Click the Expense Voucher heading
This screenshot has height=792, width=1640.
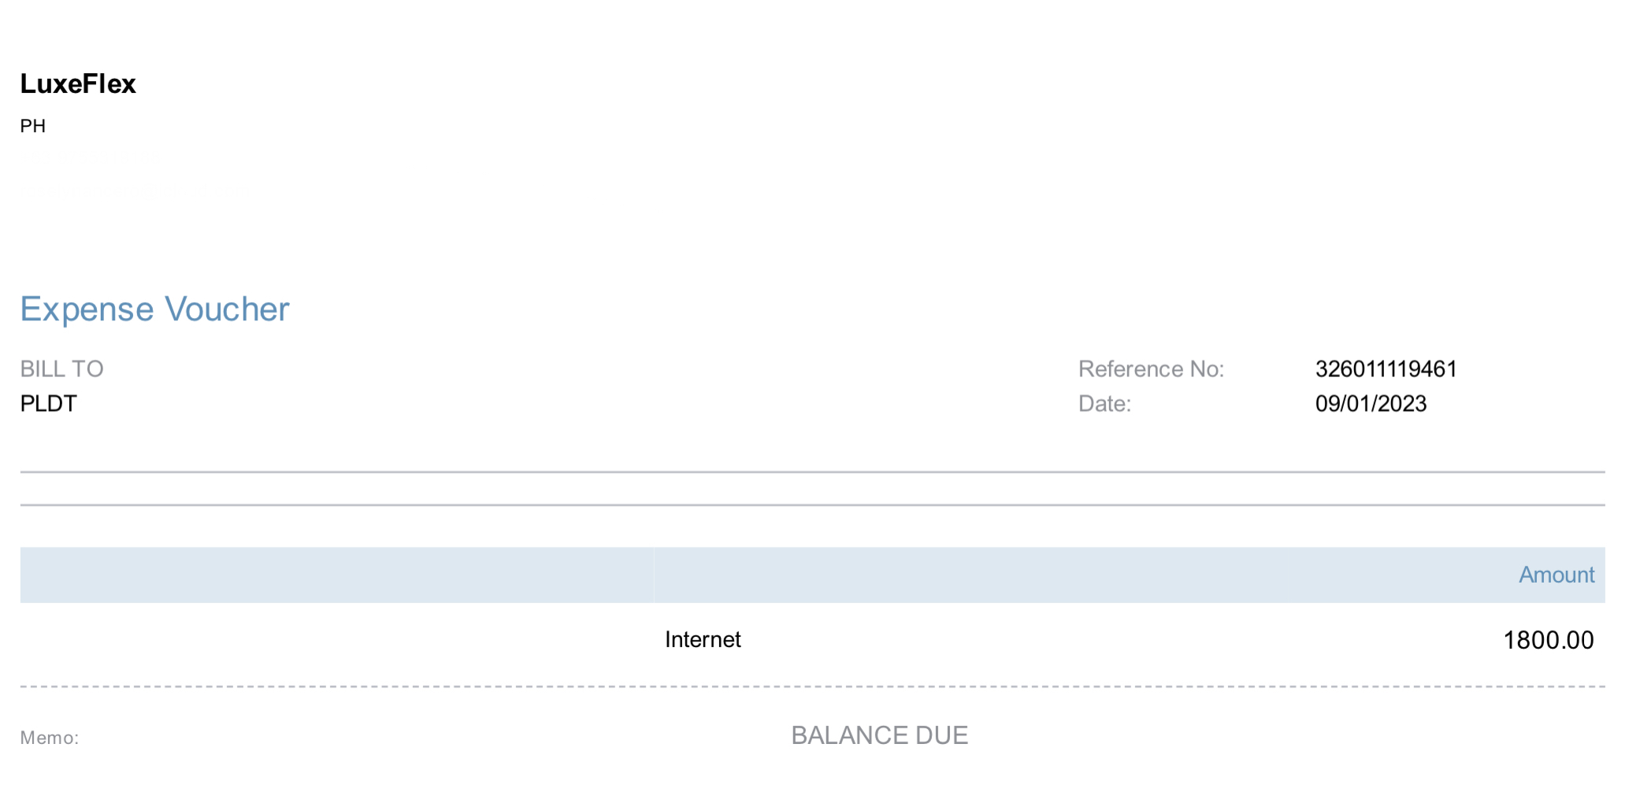(x=154, y=309)
